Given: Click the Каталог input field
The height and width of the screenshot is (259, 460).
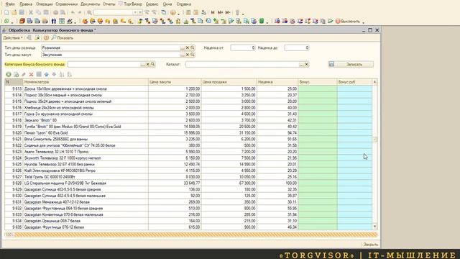Looking at the screenshot, I should pyautogui.click(x=242, y=64).
